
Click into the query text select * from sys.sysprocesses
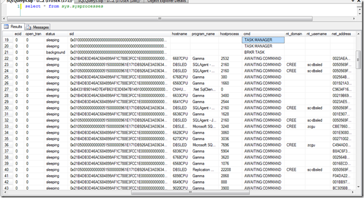64,6
